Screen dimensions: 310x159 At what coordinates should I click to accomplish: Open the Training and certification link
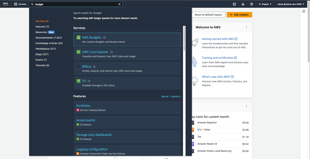tap(219, 58)
